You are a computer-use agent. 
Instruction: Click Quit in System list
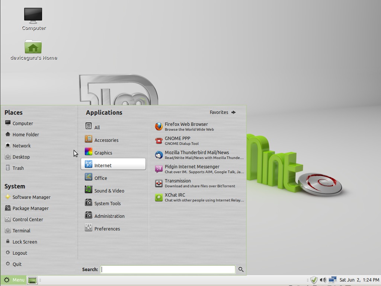coord(13,264)
